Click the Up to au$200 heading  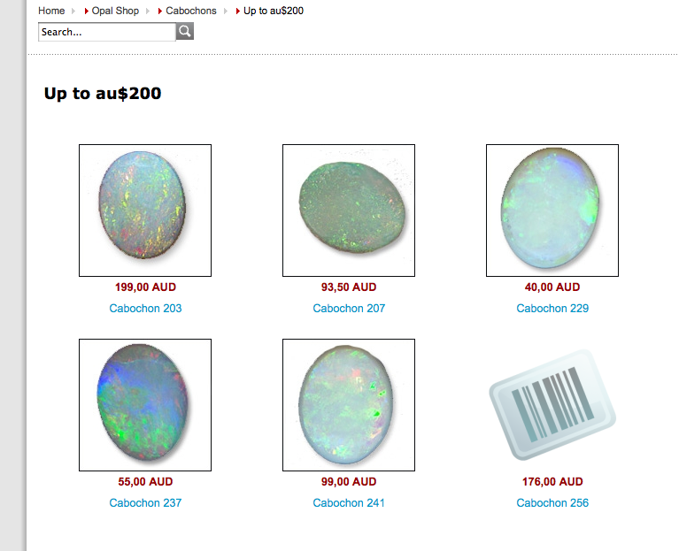click(103, 93)
